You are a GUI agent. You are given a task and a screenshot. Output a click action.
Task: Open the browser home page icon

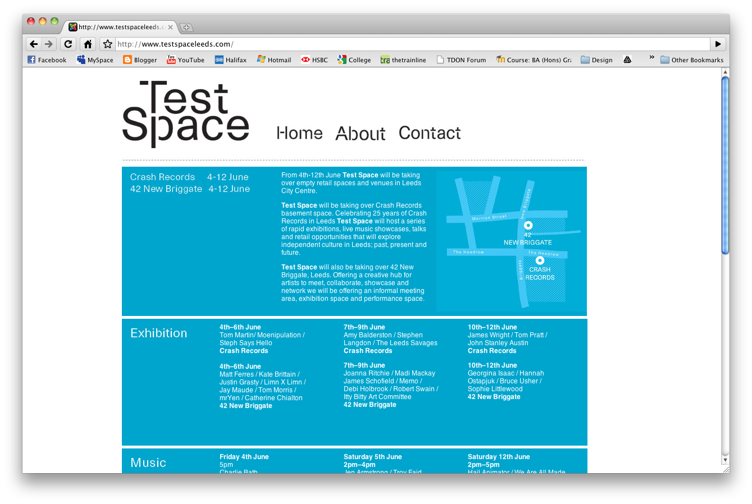88,44
